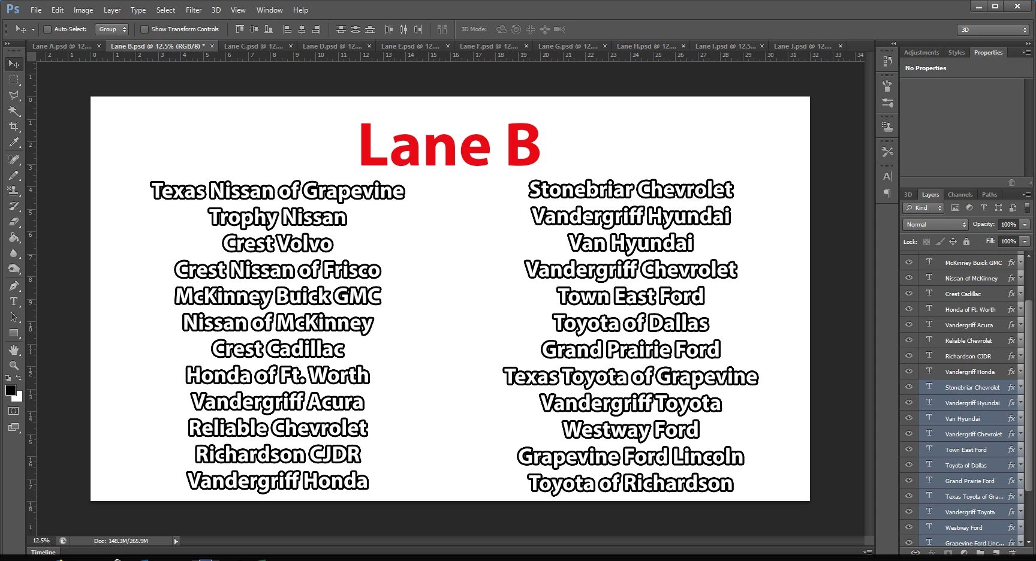
Task: Enable Show Transform Controls checkbox
Action: tap(144, 29)
